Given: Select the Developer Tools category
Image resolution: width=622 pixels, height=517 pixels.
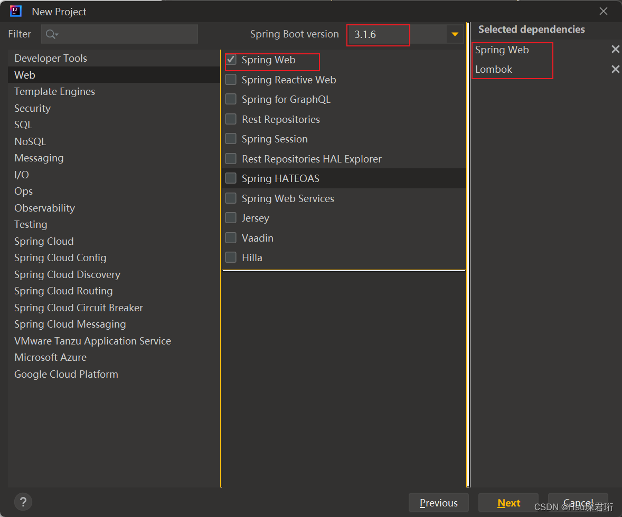Looking at the screenshot, I should coord(114,58).
